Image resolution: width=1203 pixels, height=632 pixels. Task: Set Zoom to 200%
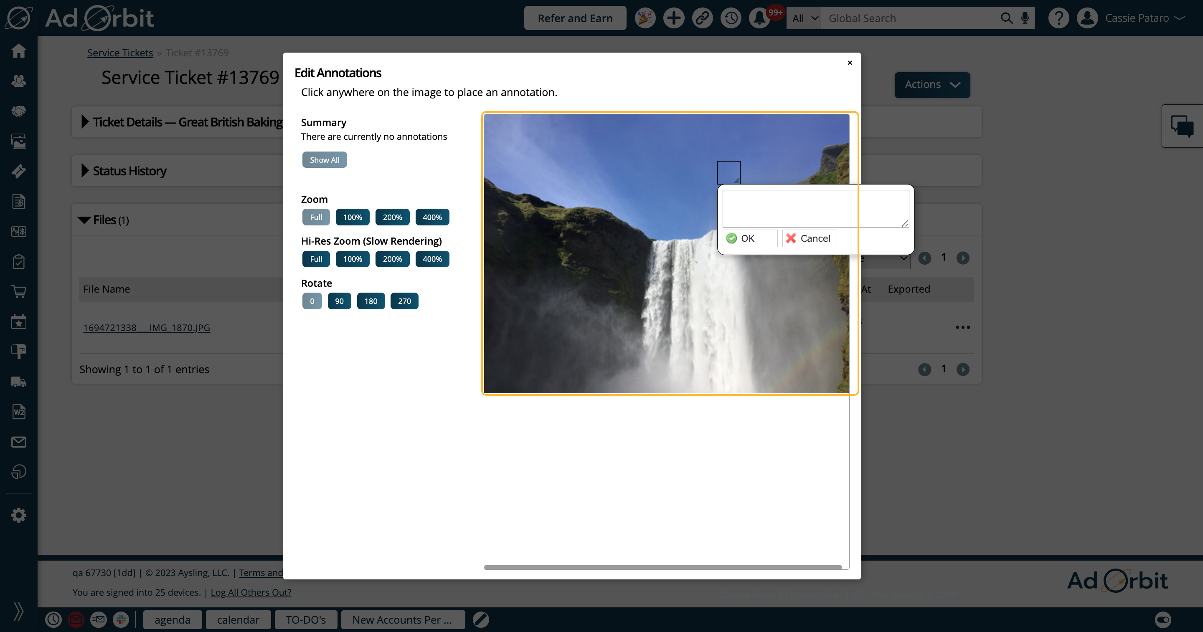(x=392, y=217)
